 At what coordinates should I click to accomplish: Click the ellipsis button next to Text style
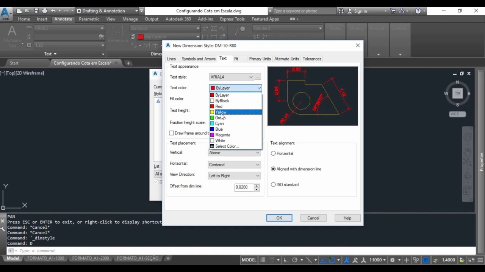coord(258,77)
